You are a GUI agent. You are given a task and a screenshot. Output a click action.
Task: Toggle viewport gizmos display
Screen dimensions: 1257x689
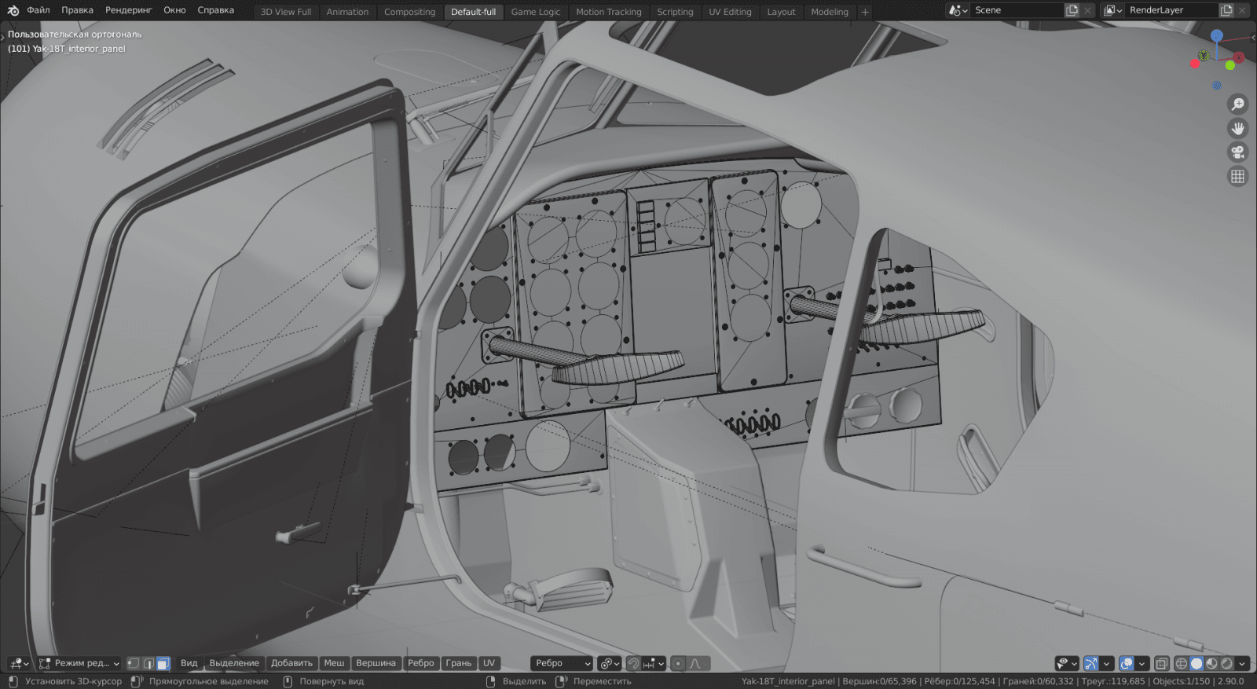[1090, 664]
